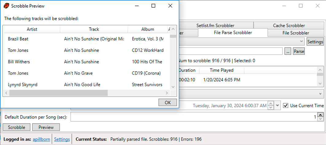Select the 1/20/2024 6:05 PM time played cell
This screenshot has width=326, height=145.
222,80
